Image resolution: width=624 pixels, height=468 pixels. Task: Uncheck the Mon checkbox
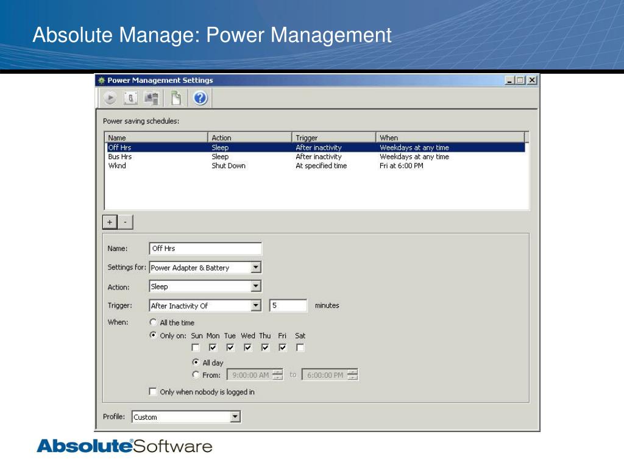pyautogui.click(x=213, y=348)
